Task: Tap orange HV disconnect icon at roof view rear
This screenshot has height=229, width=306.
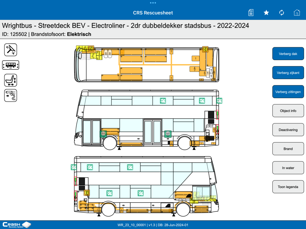Action: (x=205, y=49)
